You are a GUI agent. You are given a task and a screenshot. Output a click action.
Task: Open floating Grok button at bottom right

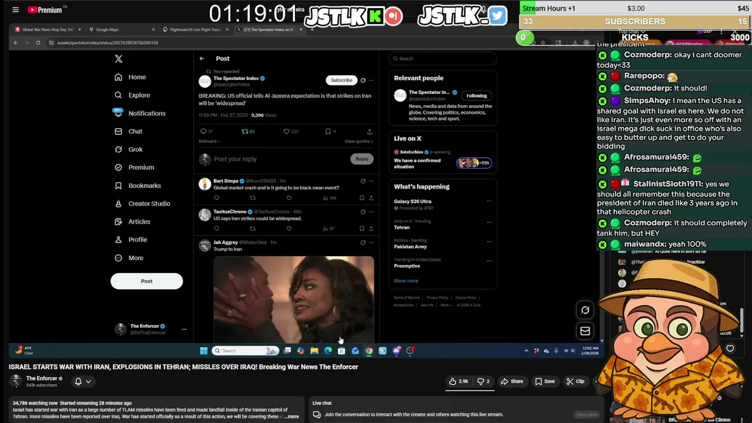coord(585,310)
